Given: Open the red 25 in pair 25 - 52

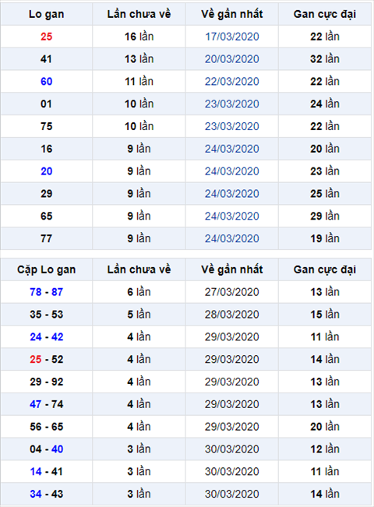Looking at the screenshot, I should pos(36,359).
